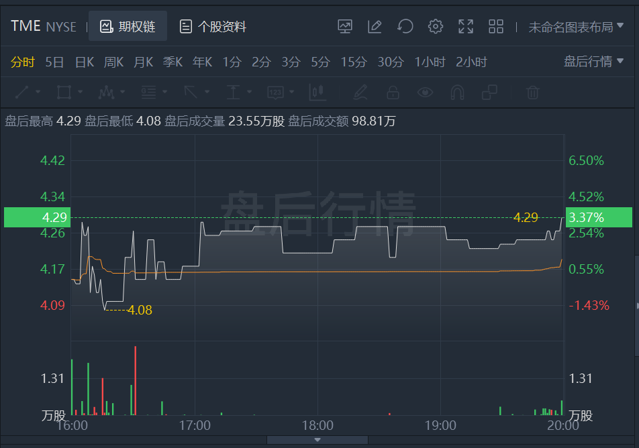This screenshot has height=448, width=639.
Task: Select the 30分 interval
Action: 391,62
